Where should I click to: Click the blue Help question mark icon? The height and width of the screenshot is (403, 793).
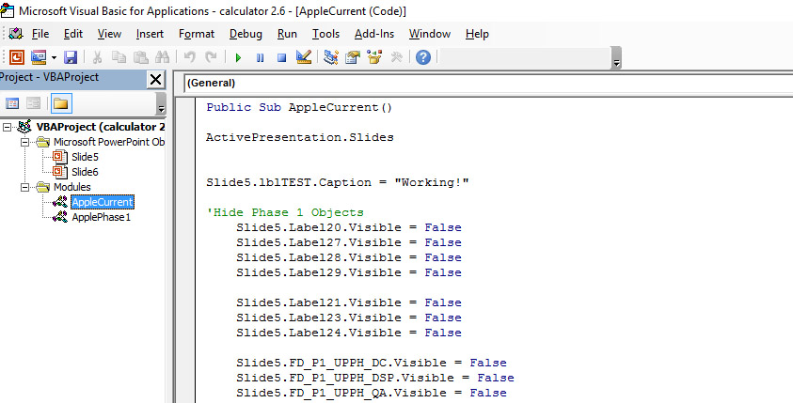click(x=422, y=57)
